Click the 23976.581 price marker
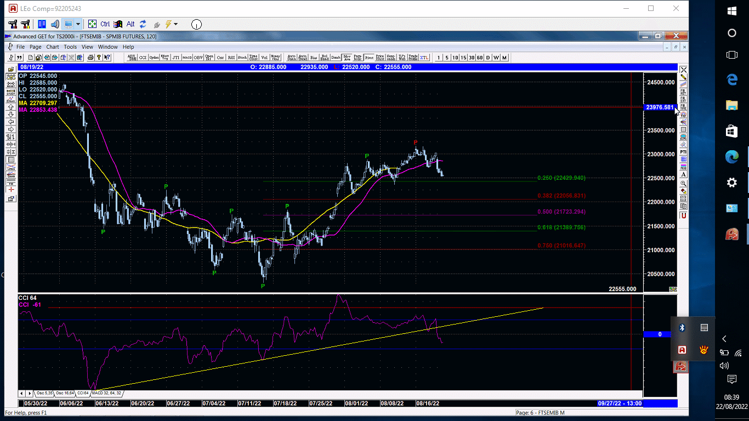 (660, 107)
